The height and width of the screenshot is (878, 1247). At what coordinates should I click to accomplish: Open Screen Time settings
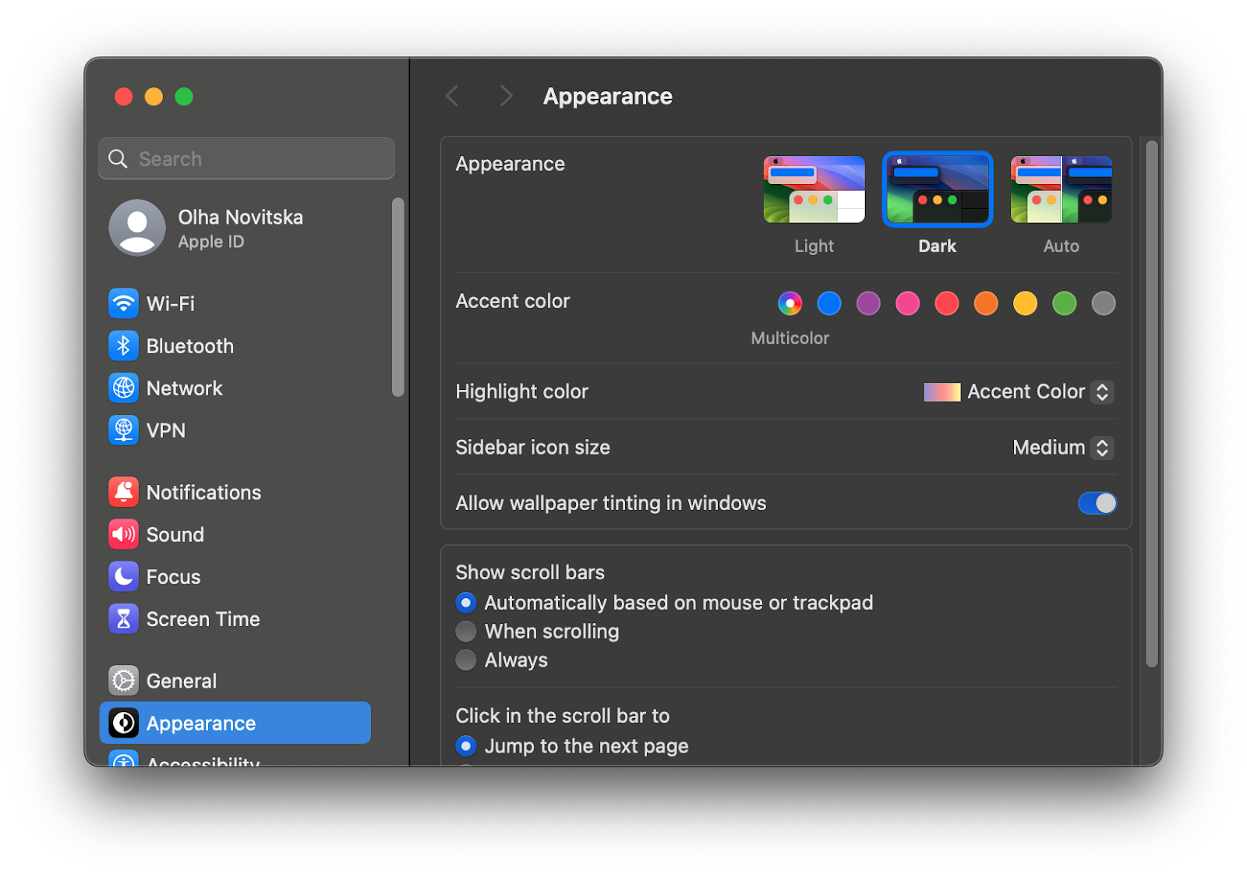click(203, 618)
